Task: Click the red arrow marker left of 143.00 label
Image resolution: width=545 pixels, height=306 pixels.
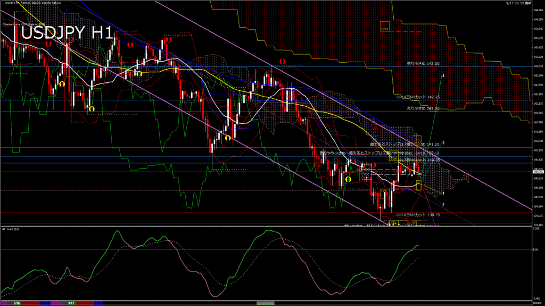Action: point(282,62)
